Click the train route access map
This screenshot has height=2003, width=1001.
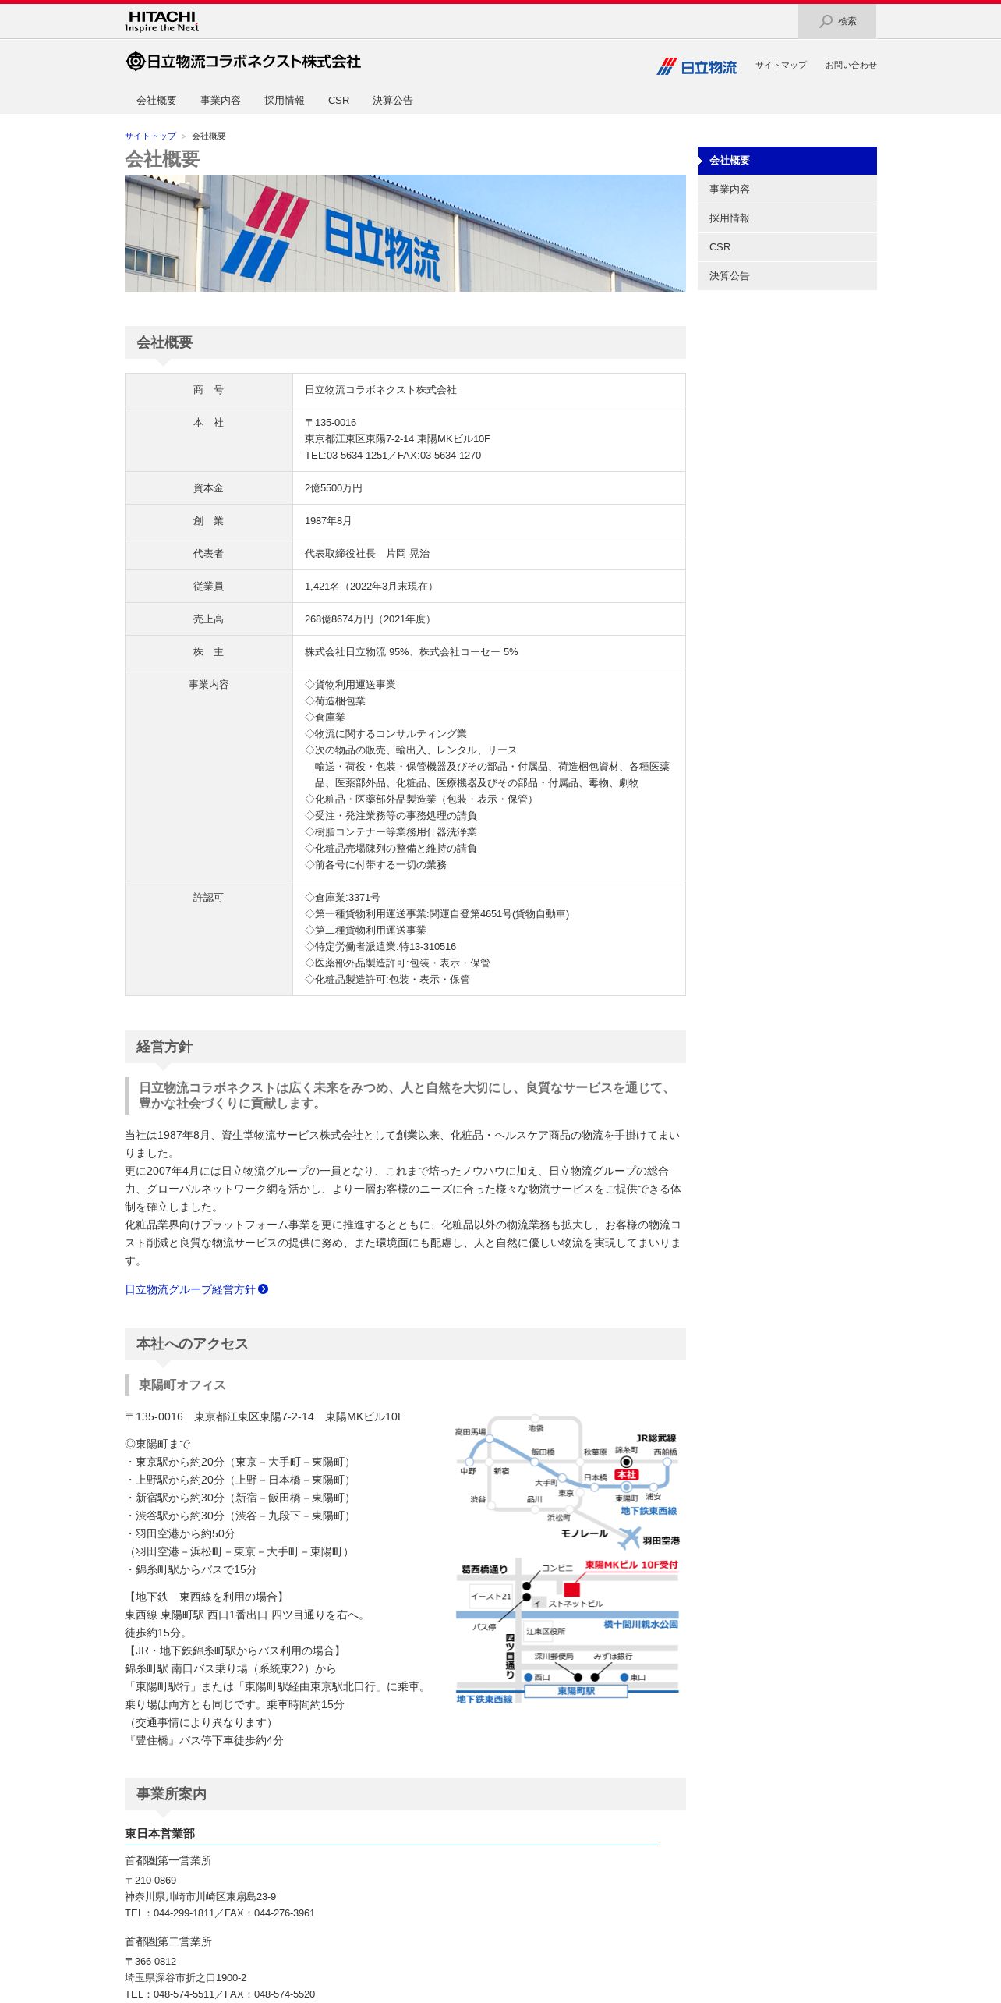coord(567,1482)
